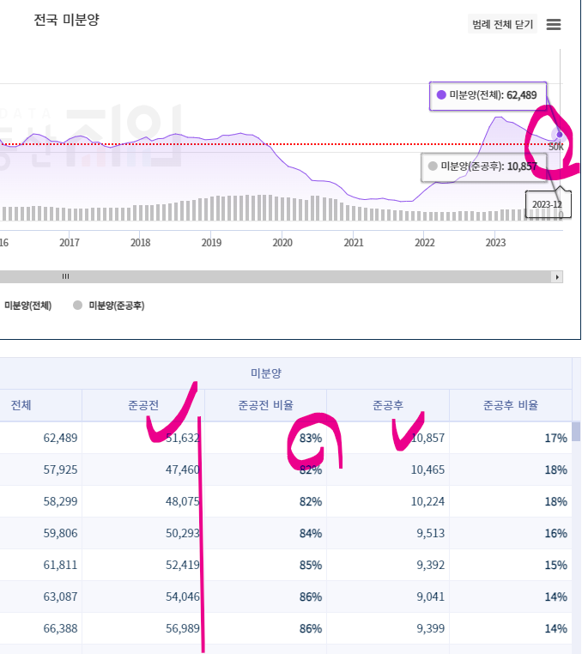Image resolution: width=582 pixels, height=654 pixels.
Task: Click the 16% cell
Action: coord(555,533)
